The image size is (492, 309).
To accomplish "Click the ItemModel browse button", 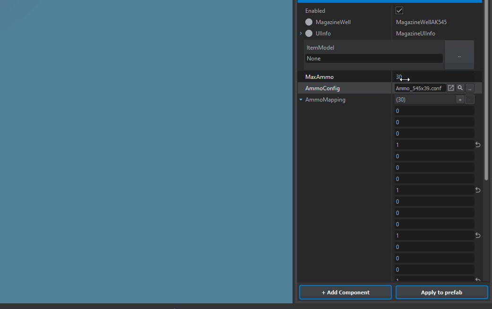I will pyautogui.click(x=459, y=55).
